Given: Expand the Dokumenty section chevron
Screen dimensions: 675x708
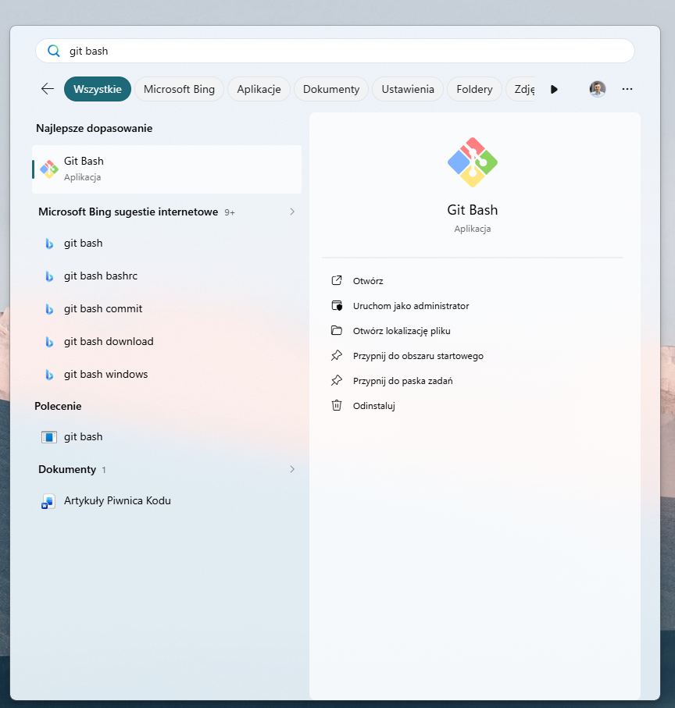Looking at the screenshot, I should click(292, 470).
